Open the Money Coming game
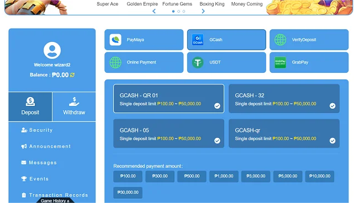 (x=247, y=4)
